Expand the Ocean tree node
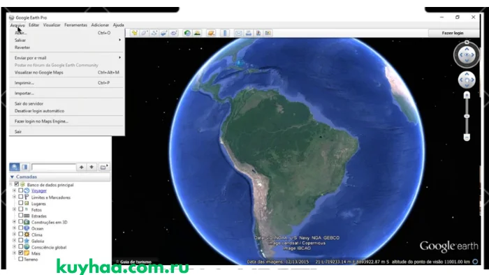 click(x=15, y=228)
